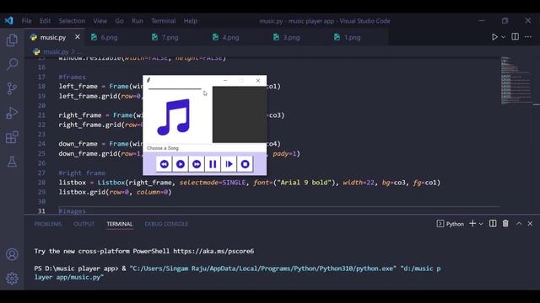The height and width of the screenshot is (303, 540).
Task: Open the Selection menu
Action: coord(72,21)
